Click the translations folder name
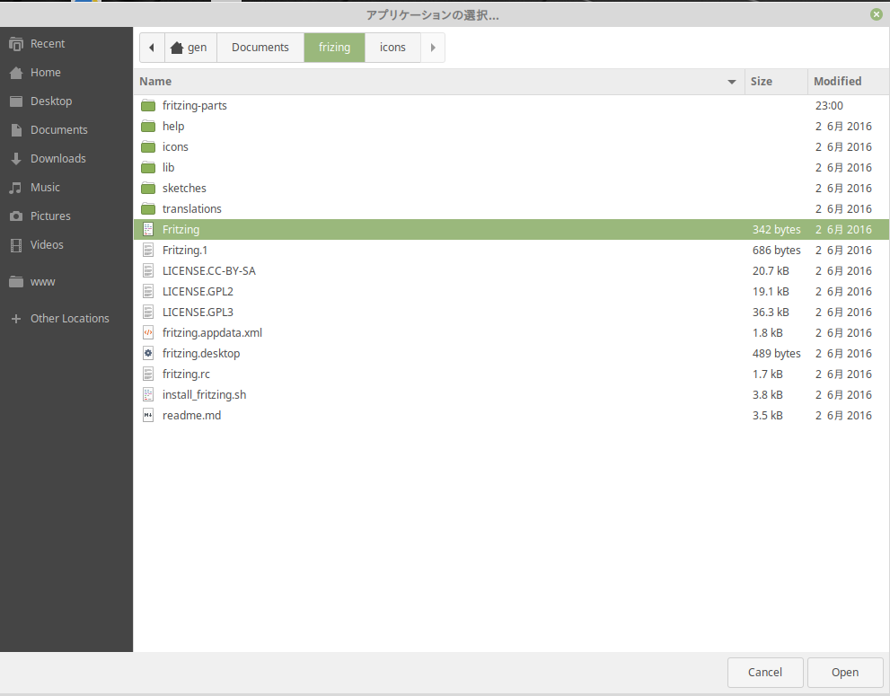 click(192, 209)
